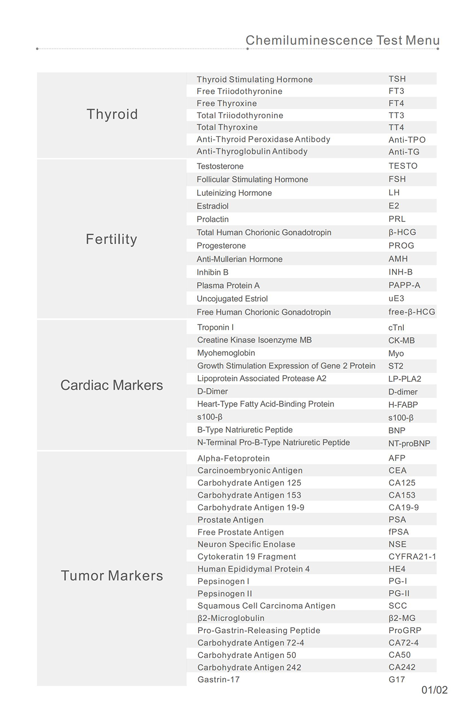Click the Thyroid Stimulating Hormone row
Screen dimensions: 474x716
tap(255, 79)
